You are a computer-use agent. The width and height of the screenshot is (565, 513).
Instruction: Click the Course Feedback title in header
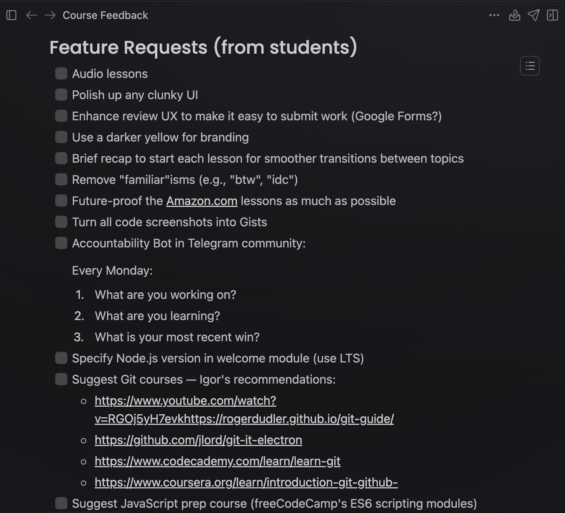pos(105,15)
